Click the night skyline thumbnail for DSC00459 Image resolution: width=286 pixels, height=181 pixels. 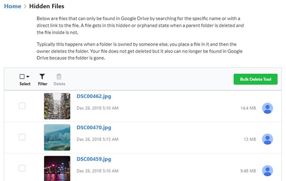[x=57, y=168]
